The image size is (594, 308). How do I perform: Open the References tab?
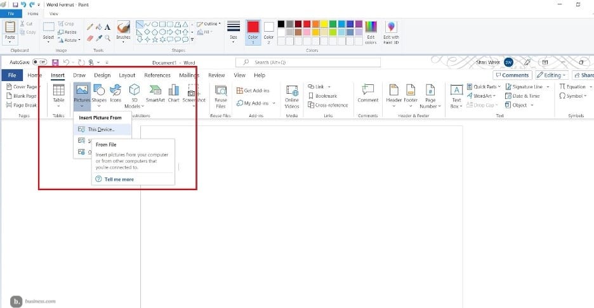point(157,75)
